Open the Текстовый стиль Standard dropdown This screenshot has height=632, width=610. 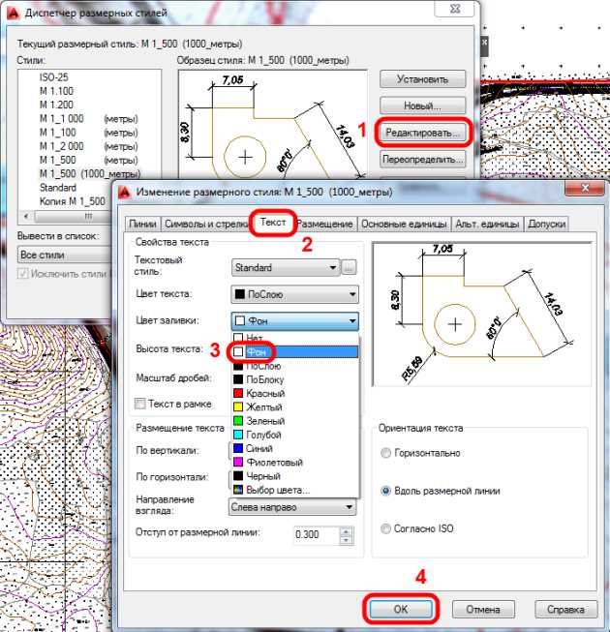tap(286, 267)
